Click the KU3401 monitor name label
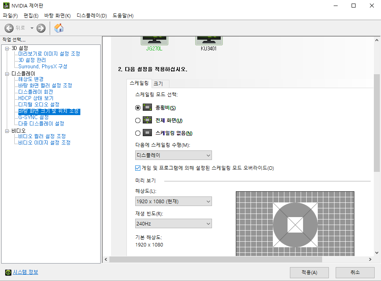Screen dimensions: 381x281 pyautogui.click(x=208, y=48)
